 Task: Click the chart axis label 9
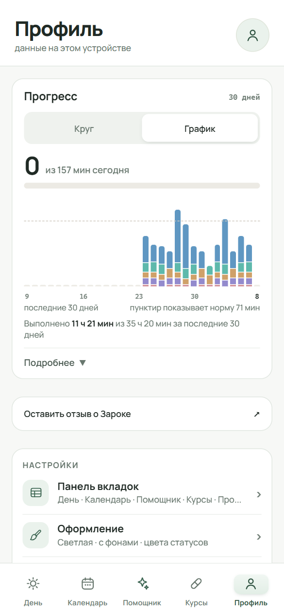(27, 296)
